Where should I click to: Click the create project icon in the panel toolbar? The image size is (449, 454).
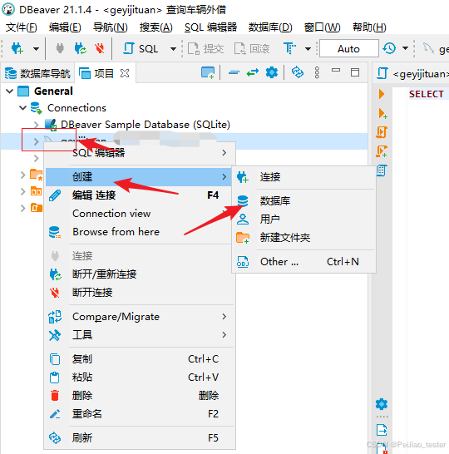pyautogui.click(x=208, y=72)
